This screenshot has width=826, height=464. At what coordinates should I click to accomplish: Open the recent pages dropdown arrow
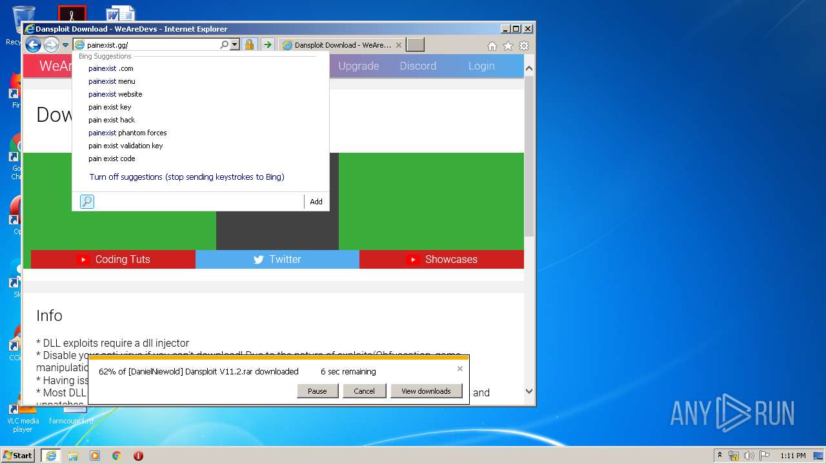[x=65, y=45]
